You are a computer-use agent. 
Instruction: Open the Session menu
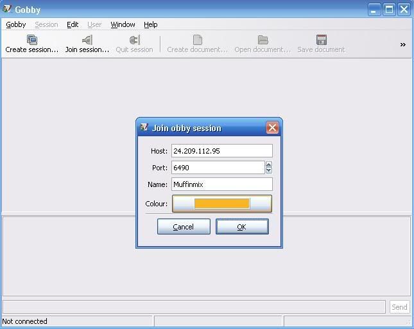pos(46,24)
